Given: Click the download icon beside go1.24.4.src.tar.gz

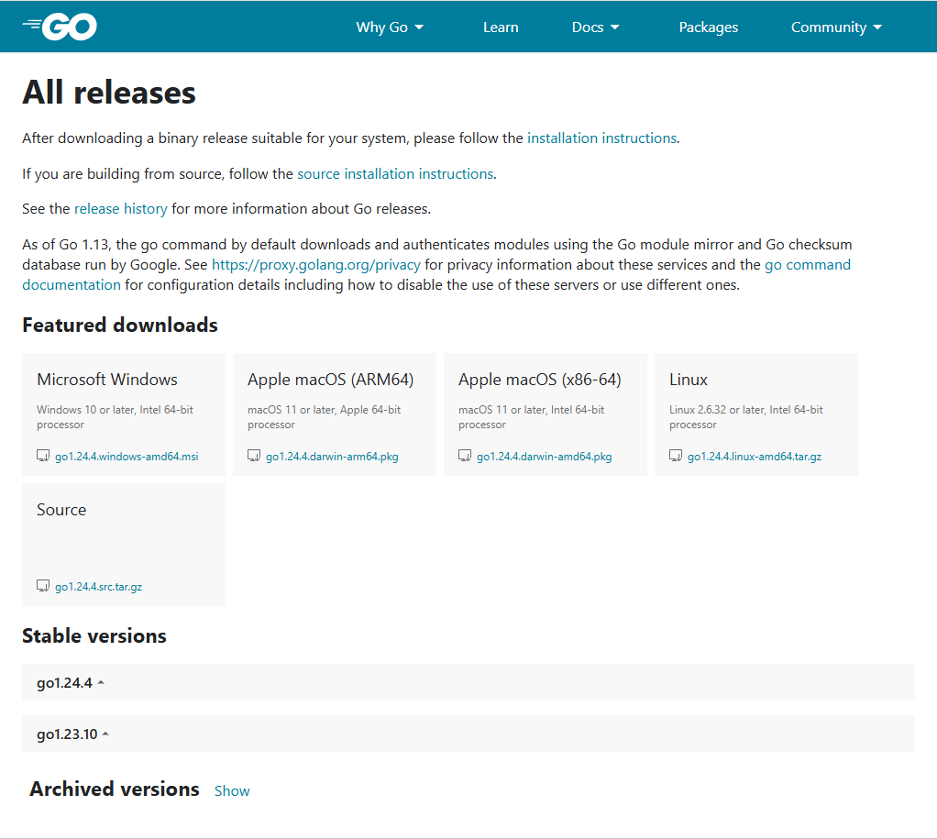Looking at the screenshot, I should (x=43, y=586).
